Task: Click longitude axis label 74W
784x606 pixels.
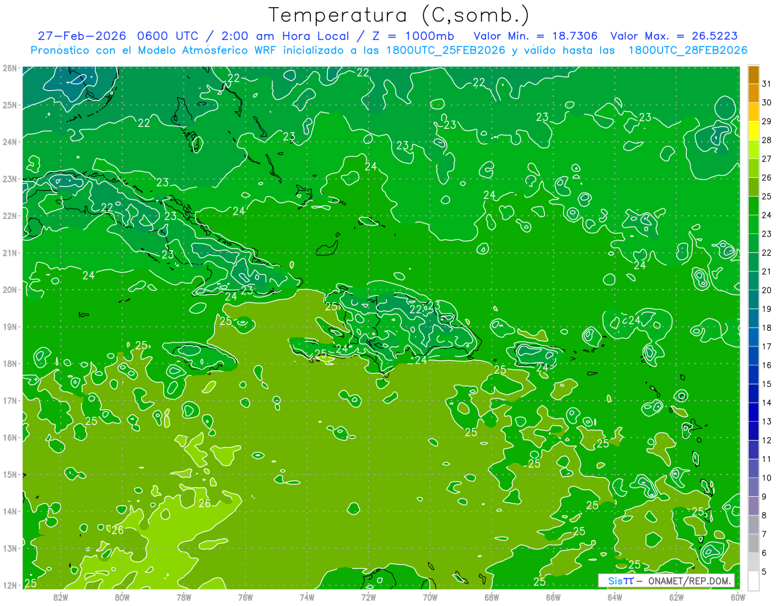Action: click(307, 597)
